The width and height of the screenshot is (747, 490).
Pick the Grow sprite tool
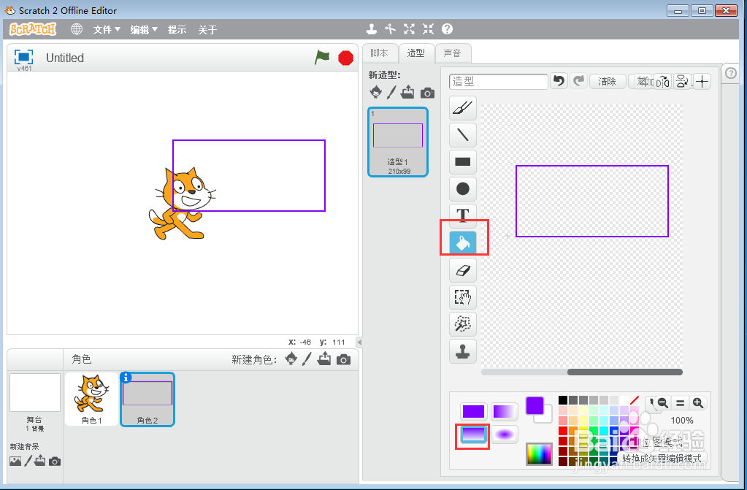409,29
